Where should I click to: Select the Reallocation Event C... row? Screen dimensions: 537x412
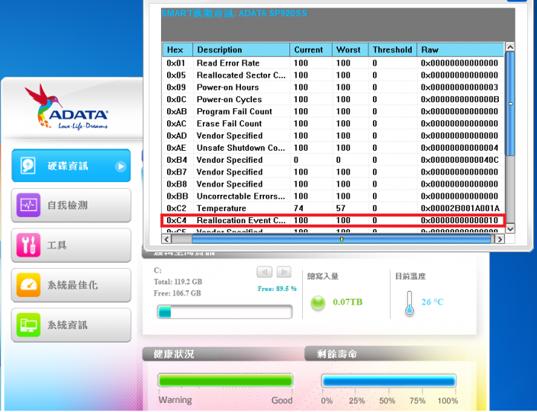[x=333, y=220]
